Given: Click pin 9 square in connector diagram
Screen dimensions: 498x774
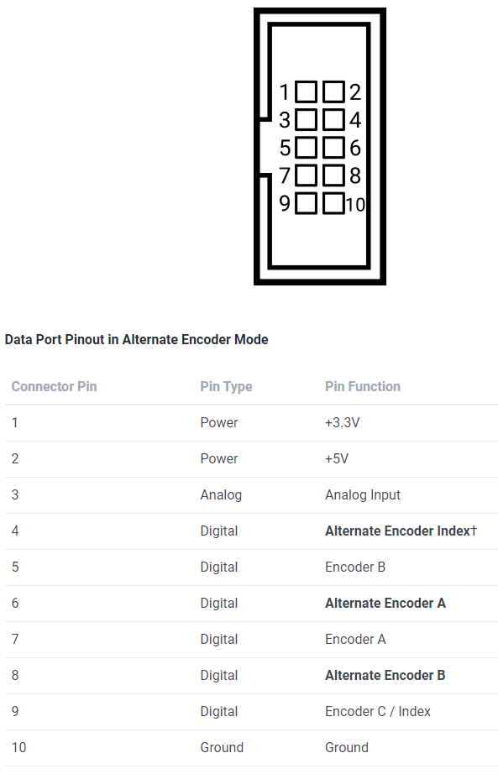Looking at the screenshot, I should click(307, 203).
